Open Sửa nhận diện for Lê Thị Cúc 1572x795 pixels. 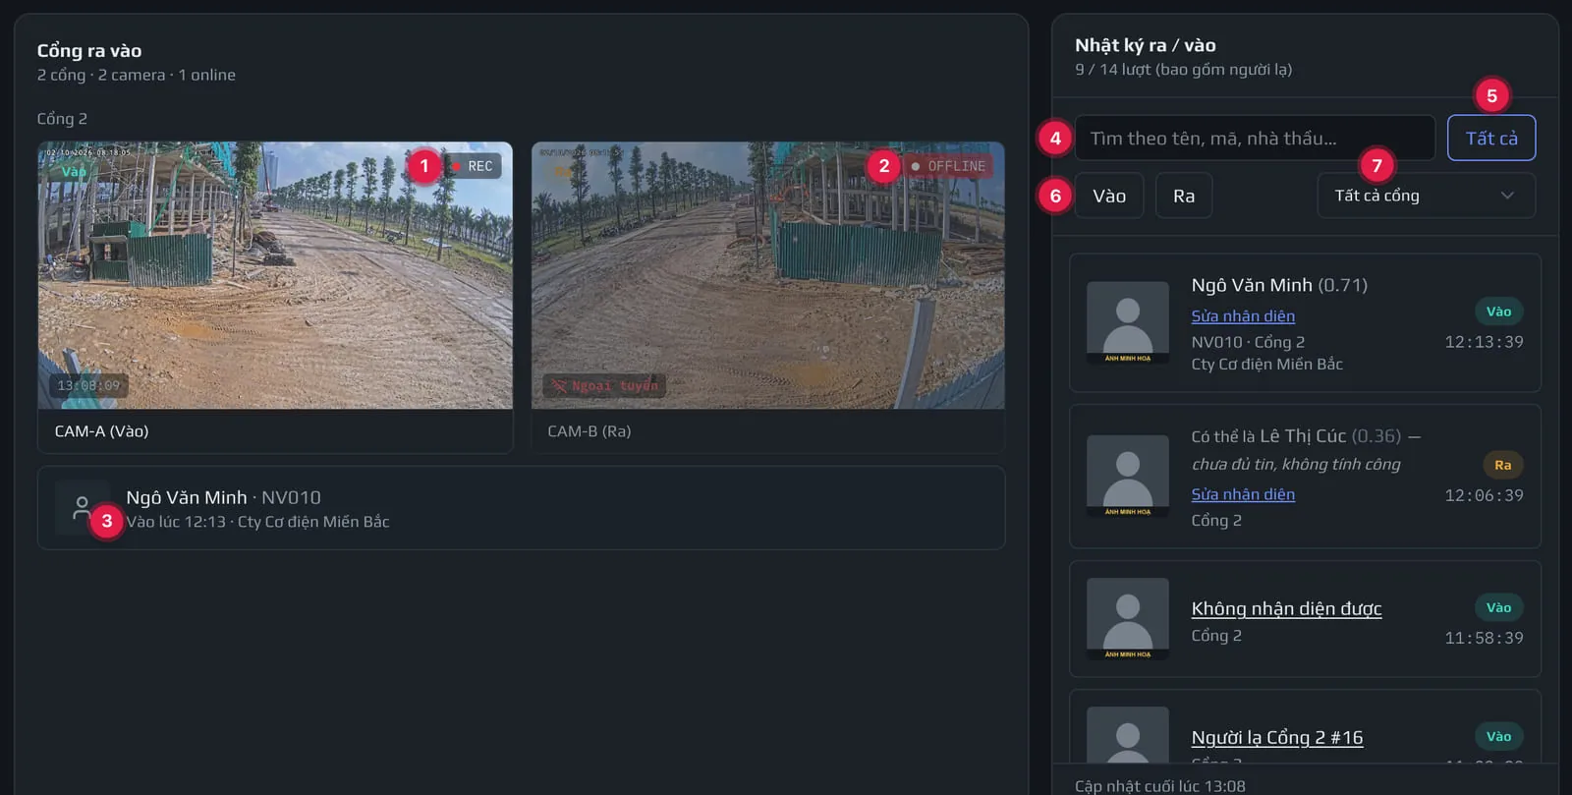[x=1243, y=494]
